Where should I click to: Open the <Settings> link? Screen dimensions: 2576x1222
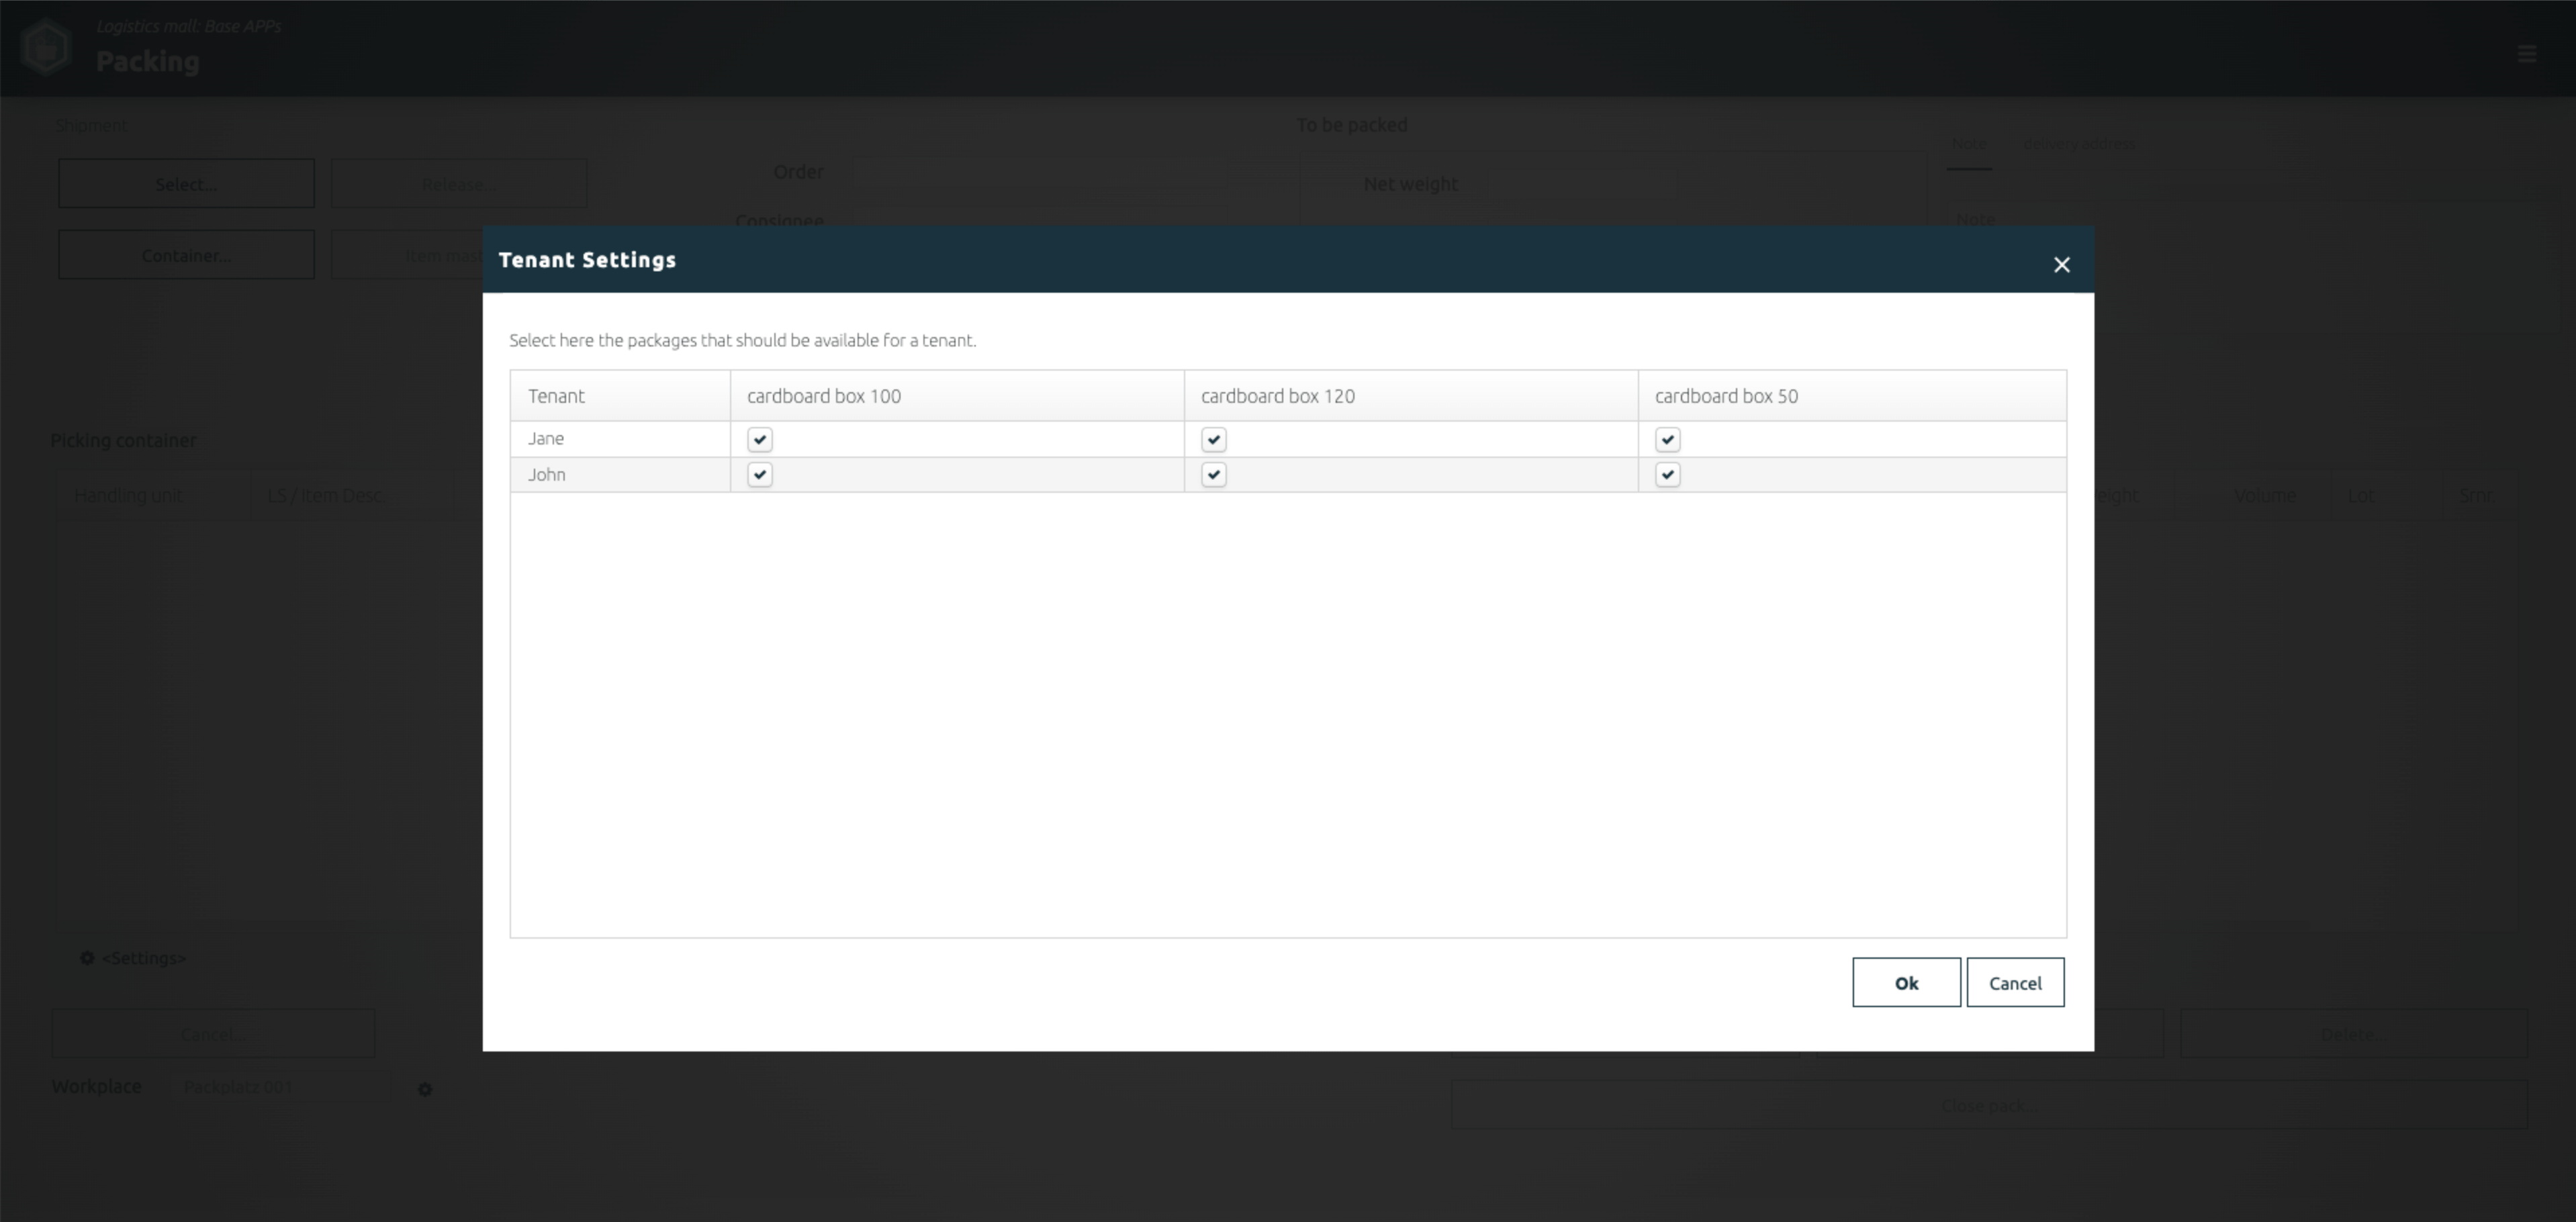pos(144,958)
